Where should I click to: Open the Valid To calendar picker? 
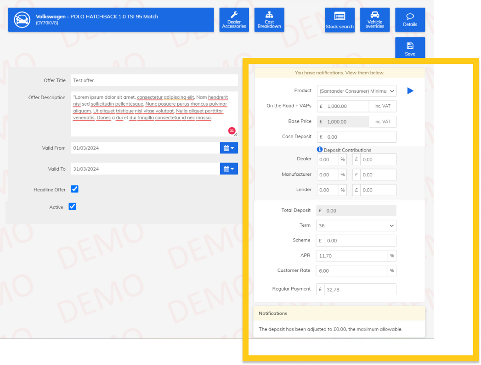coord(229,169)
